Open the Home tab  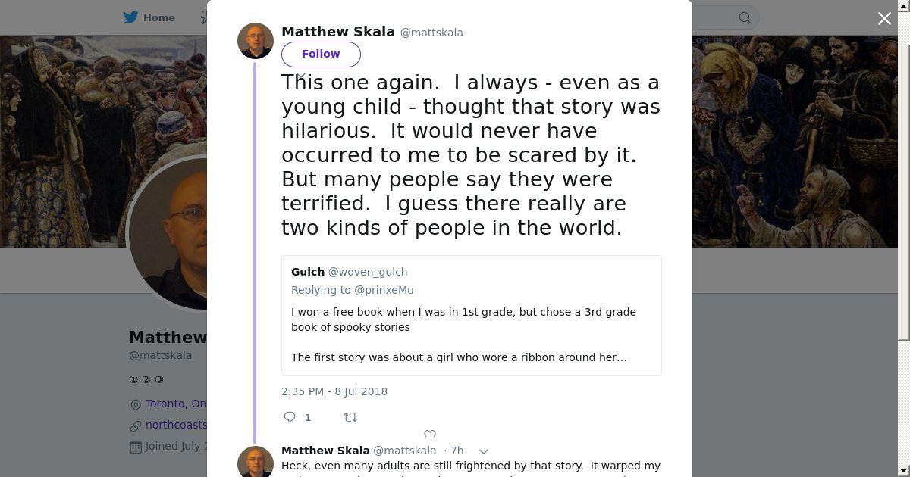tap(158, 17)
